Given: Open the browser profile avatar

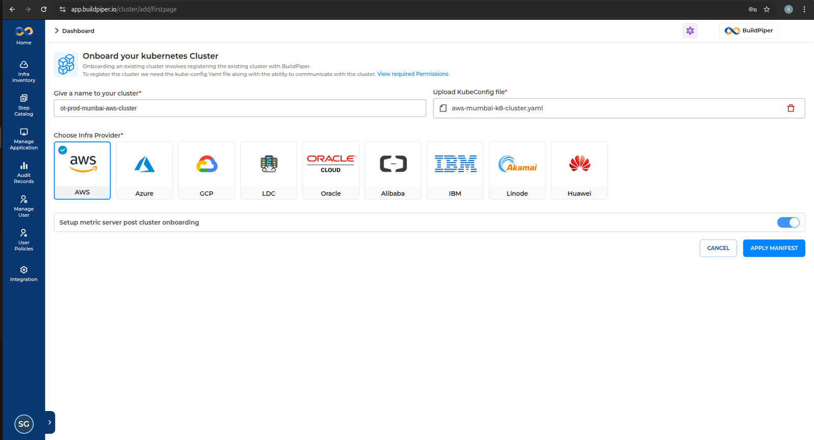Looking at the screenshot, I should (x=788, y=9).
